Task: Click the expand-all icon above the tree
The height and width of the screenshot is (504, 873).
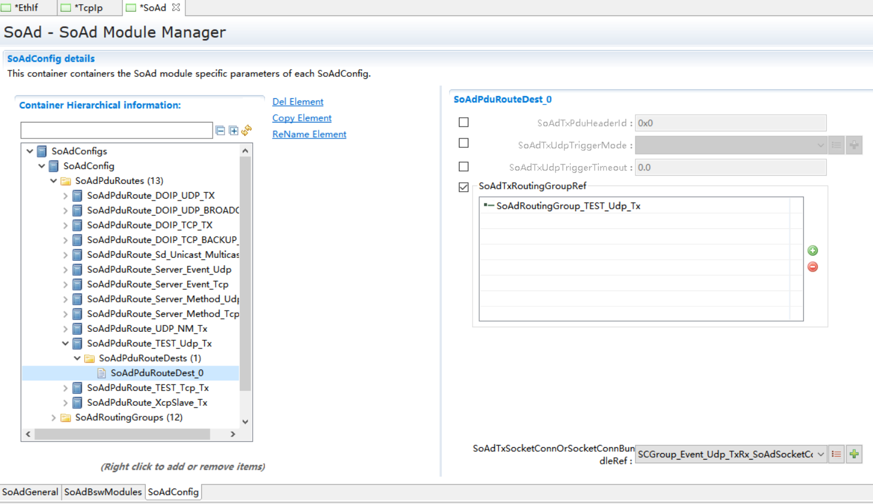Action: [233, 130]
